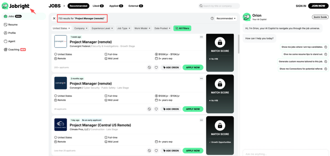Click the Orion bird avatar
Image resolution: width=330 pixels, height=156 pixels.
click(x=247, y=17)
